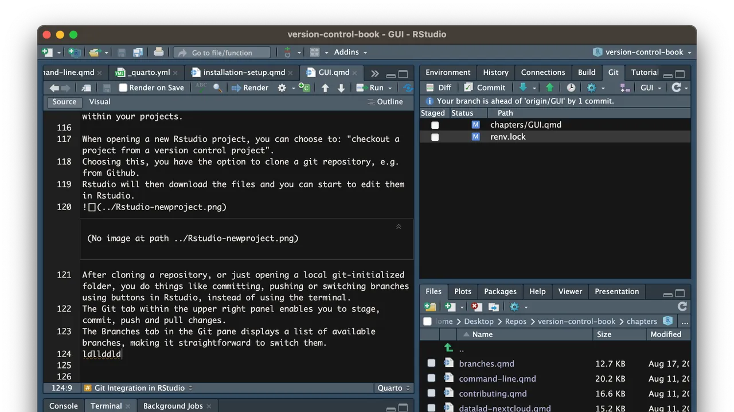The height and width of the screenshot is (412, 734).
Task: Toggle the document Outline button
Action: click(385, 102)
